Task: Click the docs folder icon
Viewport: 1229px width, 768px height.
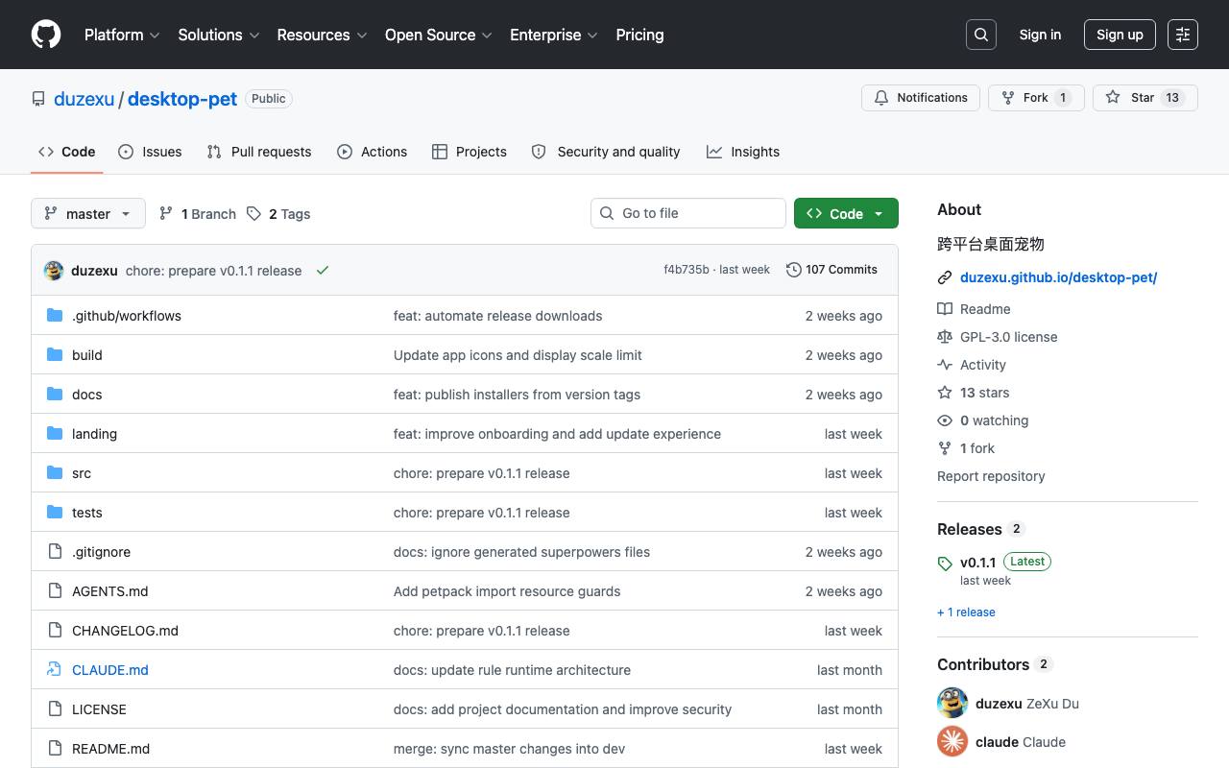Action: 55,395
